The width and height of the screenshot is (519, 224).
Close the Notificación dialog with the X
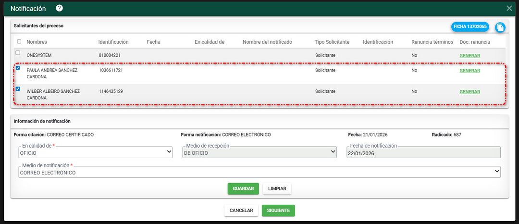point(509,8)
